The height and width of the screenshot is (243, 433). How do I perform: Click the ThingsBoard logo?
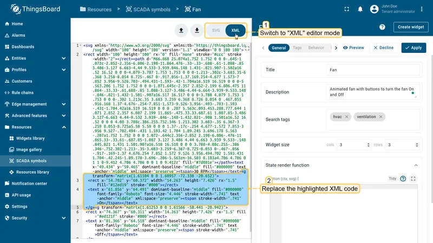point(35,9)
